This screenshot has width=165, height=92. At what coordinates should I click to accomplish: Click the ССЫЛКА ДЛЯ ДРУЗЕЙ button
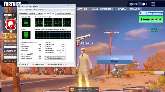click(151, 19)
